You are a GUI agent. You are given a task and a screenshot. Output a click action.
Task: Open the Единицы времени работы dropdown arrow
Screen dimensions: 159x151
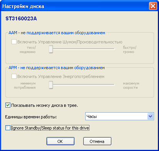pos(150,116)
